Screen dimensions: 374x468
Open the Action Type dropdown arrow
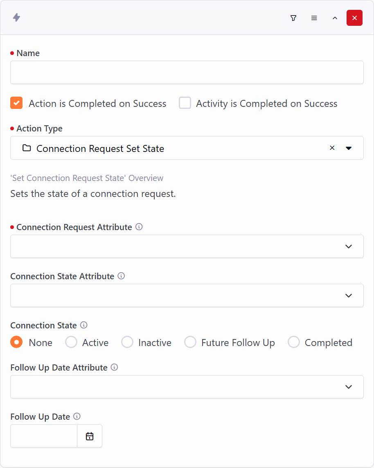pos(349,148)
